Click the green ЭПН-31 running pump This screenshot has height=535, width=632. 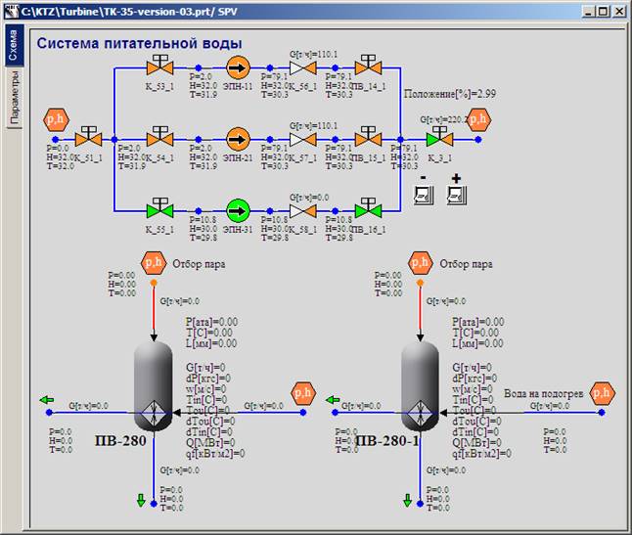(x=238, y=209)
